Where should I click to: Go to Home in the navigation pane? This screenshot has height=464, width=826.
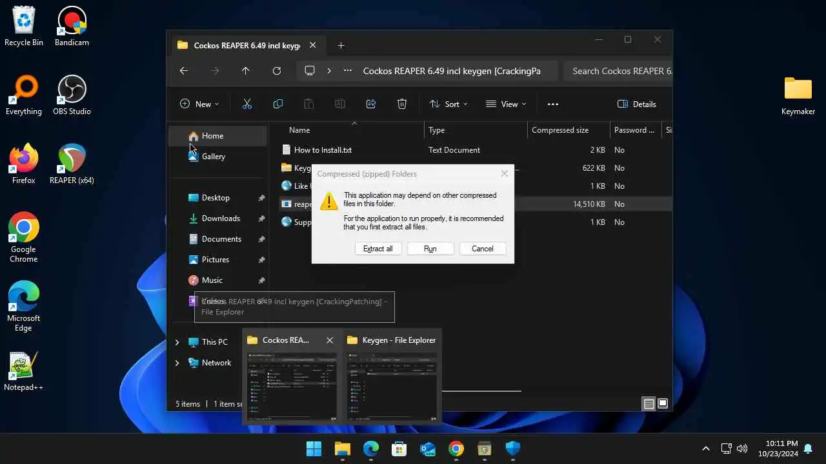point(217,136)
